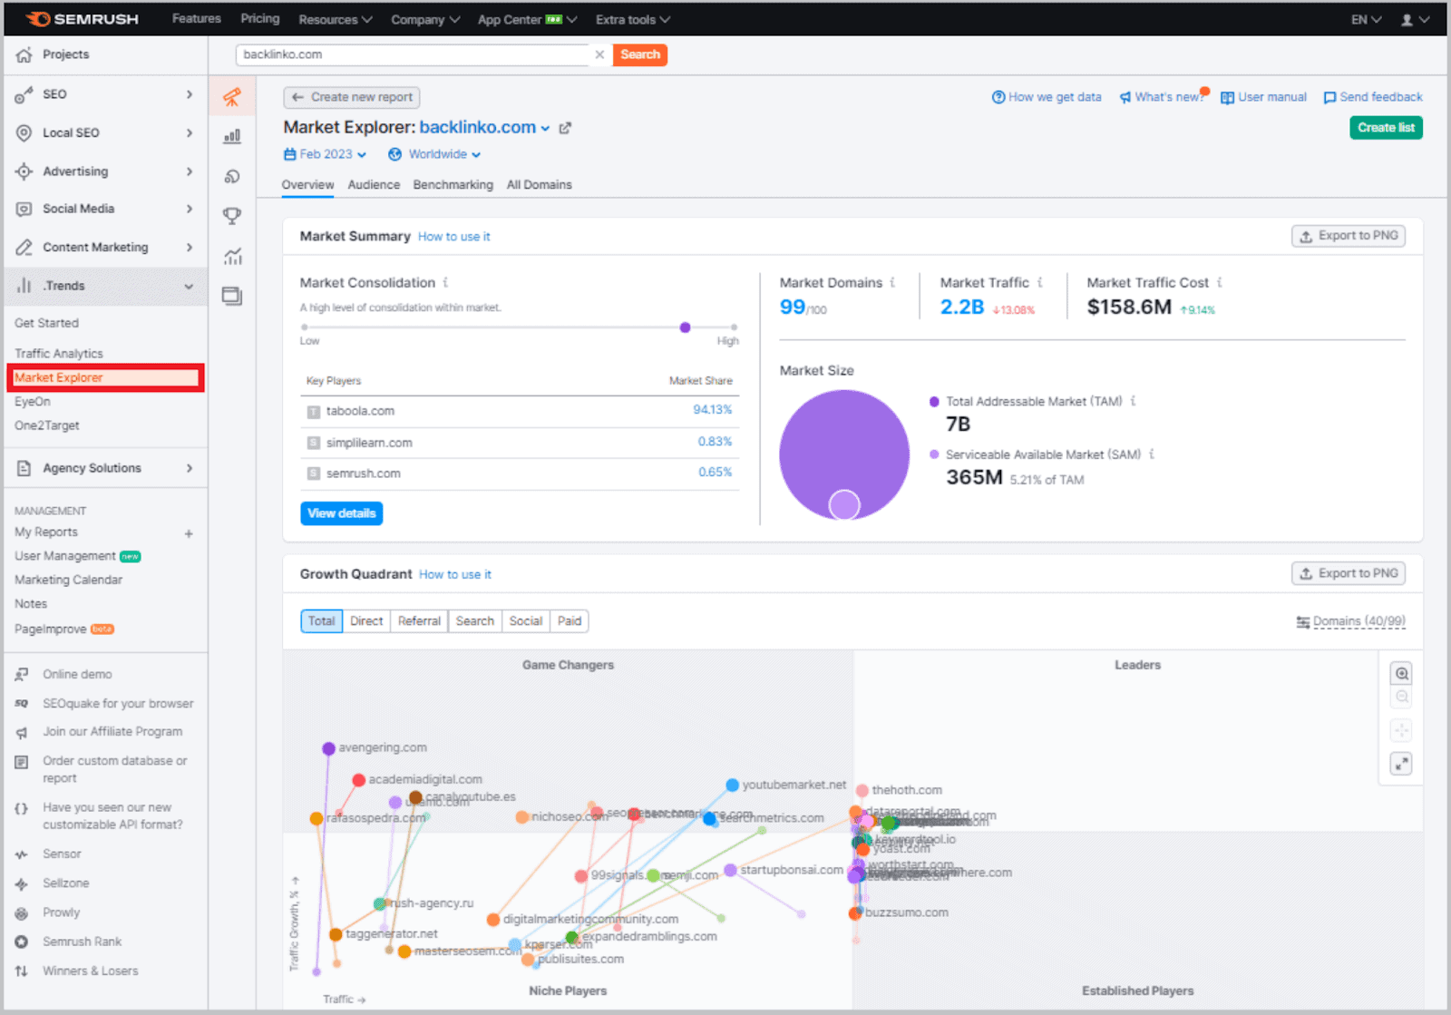Switch to the Benchmarking tab

[453, 185]
